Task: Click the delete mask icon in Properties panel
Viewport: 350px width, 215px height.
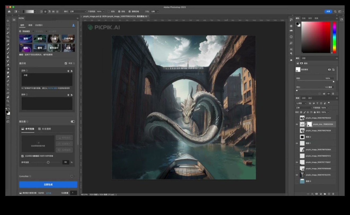Action: [333, 93]
